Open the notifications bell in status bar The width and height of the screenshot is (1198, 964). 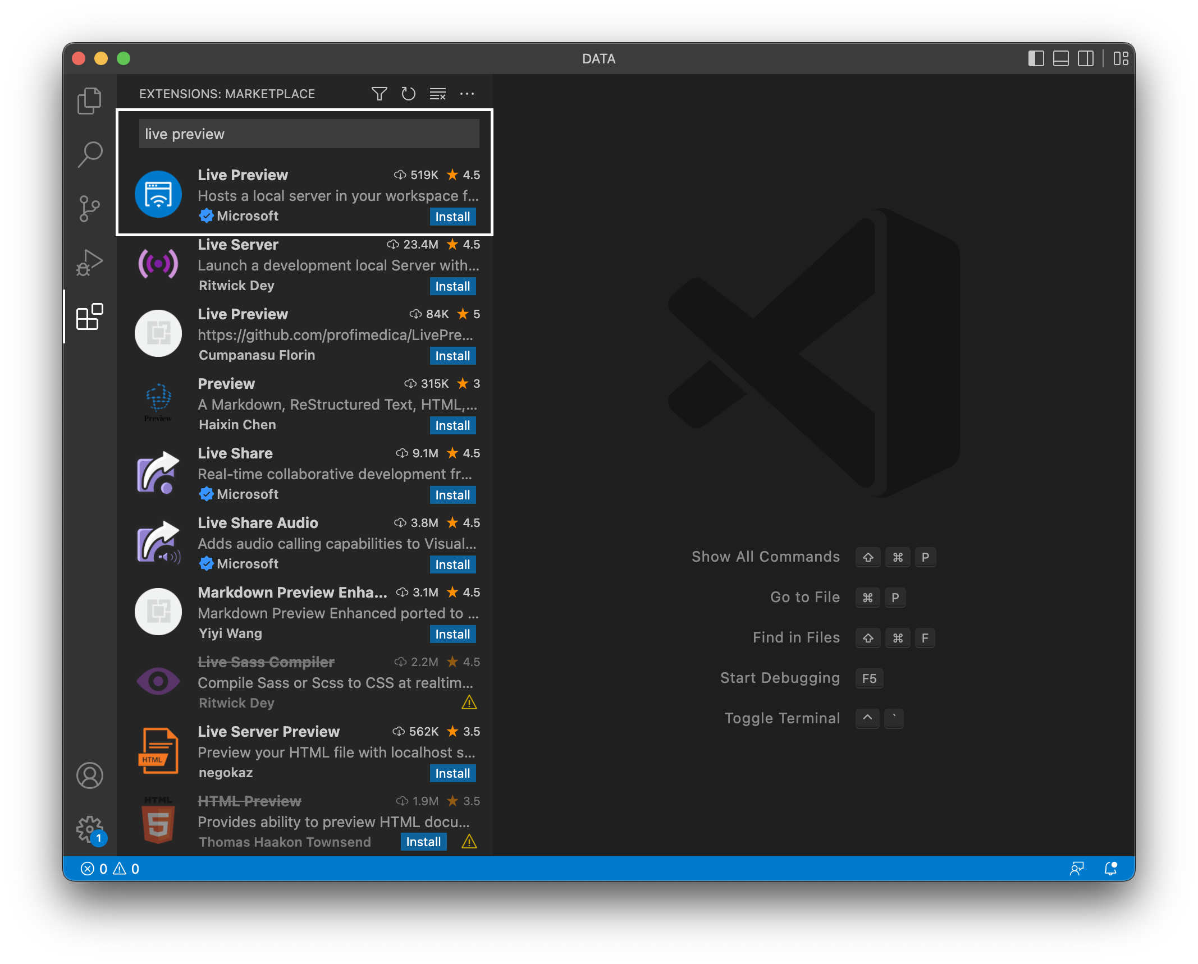tap(1110, 869)
